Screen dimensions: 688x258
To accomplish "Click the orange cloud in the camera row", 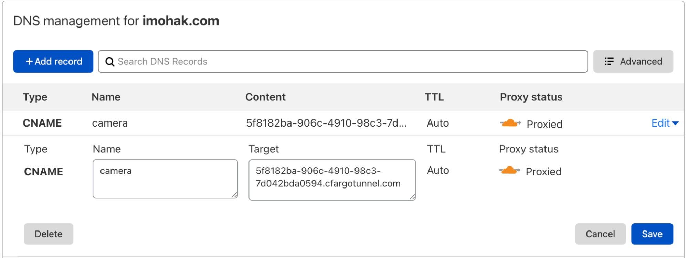I will tap(510, 123).
